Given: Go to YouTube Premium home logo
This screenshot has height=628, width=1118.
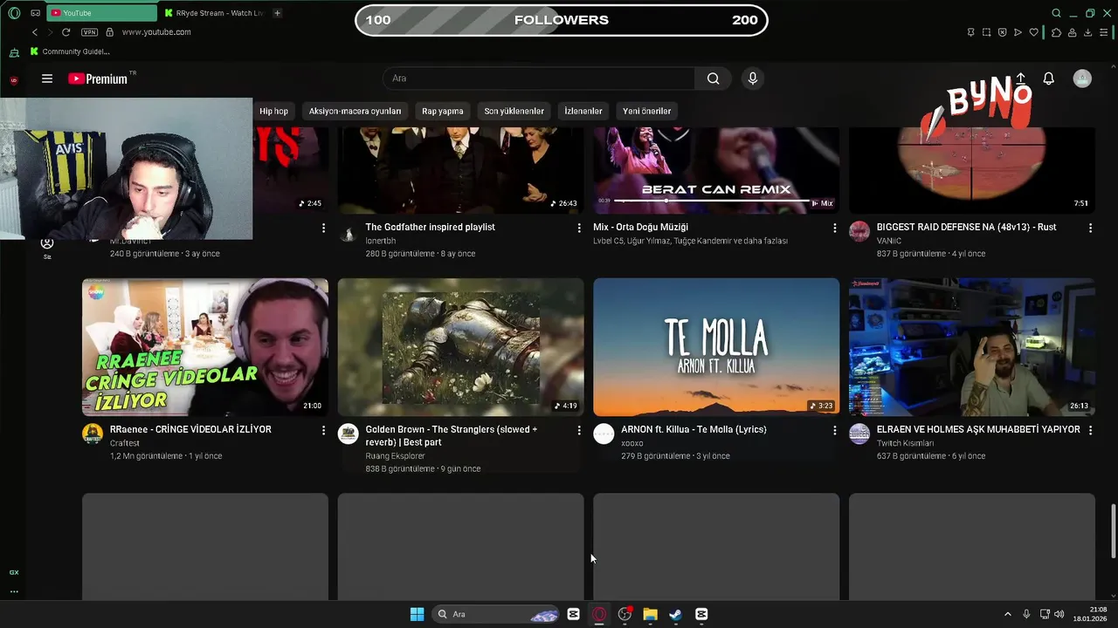Looking at the screenshot, I should coord(98,78).
